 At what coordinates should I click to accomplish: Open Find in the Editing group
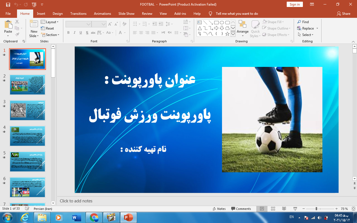[x=304, y=22]
